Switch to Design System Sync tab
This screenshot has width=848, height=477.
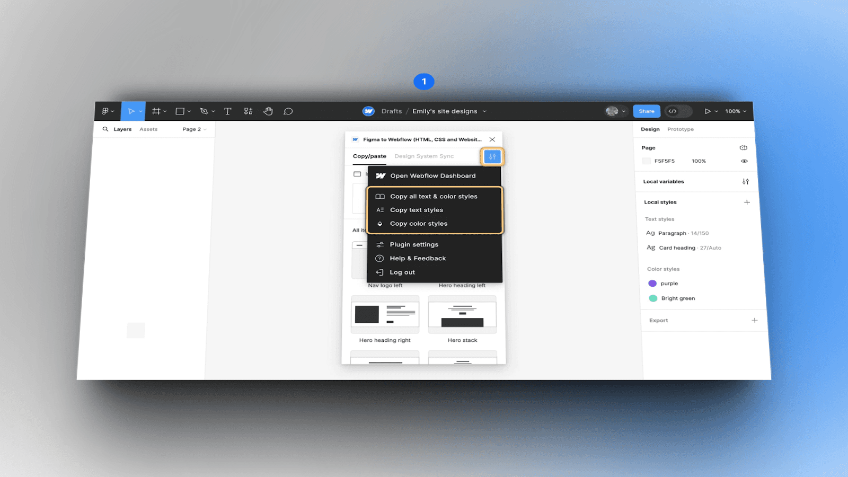click(424, 156)
